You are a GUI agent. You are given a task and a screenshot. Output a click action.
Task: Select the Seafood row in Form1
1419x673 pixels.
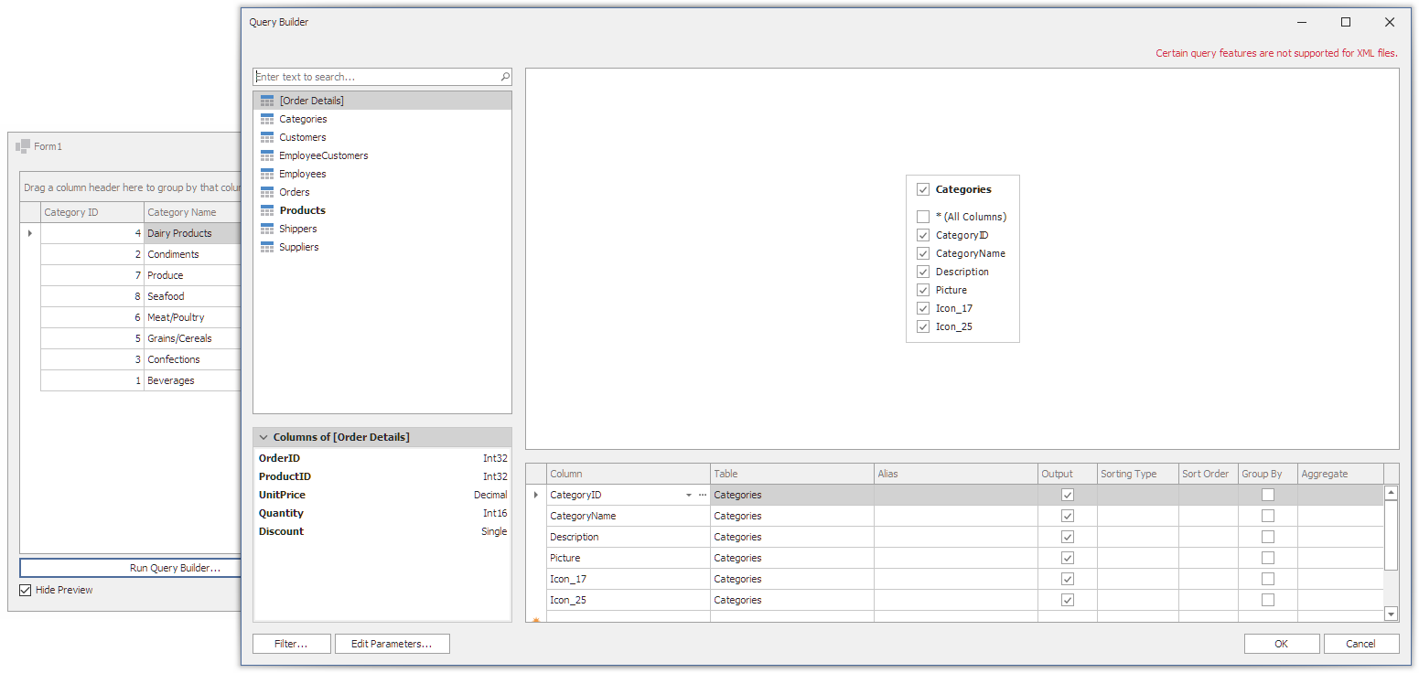pos(141,296)
